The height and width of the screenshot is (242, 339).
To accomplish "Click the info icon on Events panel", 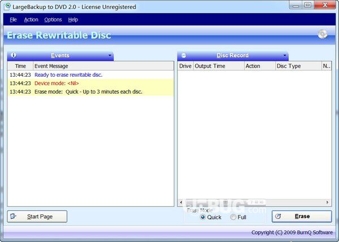I will (x=14, y=55).
